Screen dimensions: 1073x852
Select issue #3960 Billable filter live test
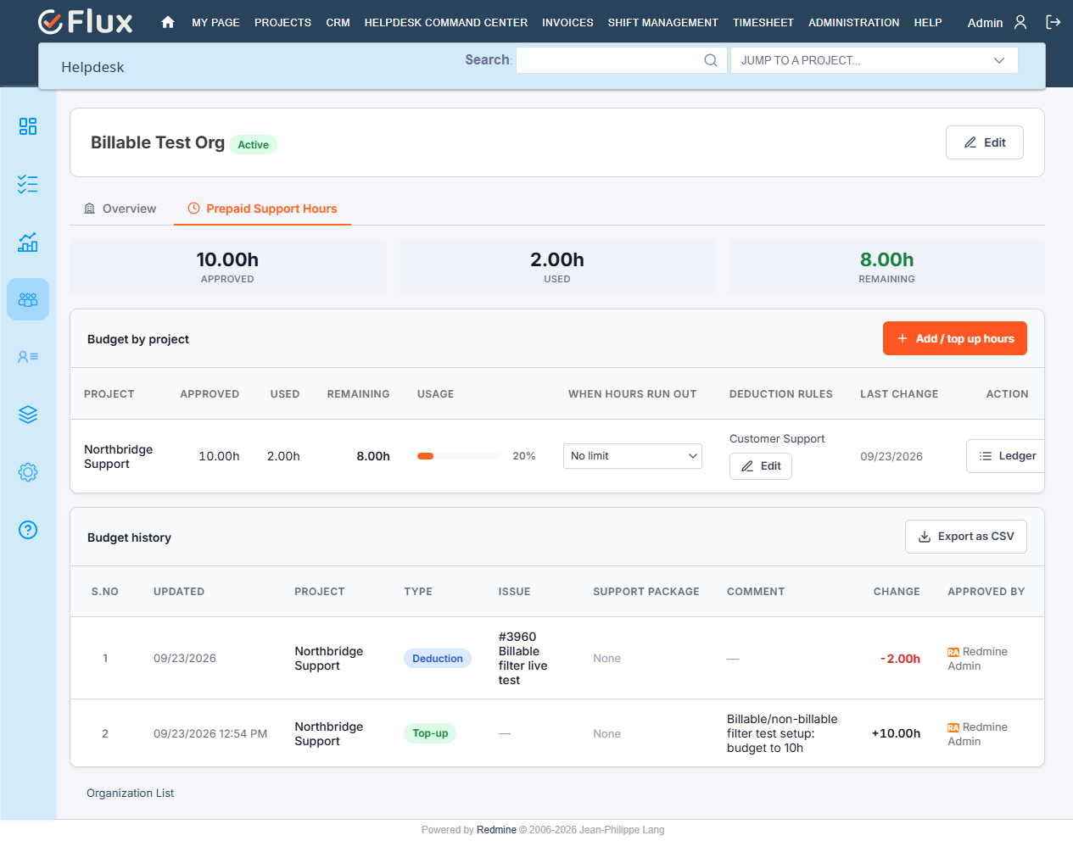tap(523, 659)
